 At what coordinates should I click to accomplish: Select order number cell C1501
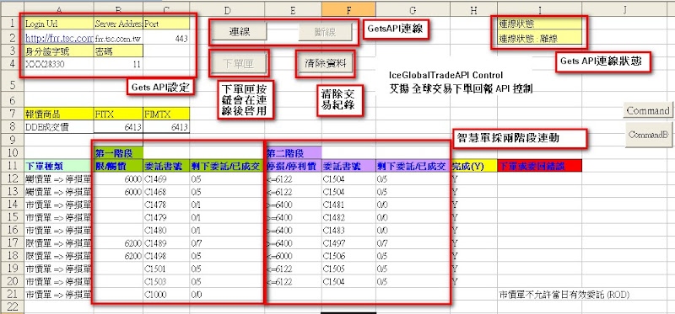pyautogui.click(x=166, y=269)
